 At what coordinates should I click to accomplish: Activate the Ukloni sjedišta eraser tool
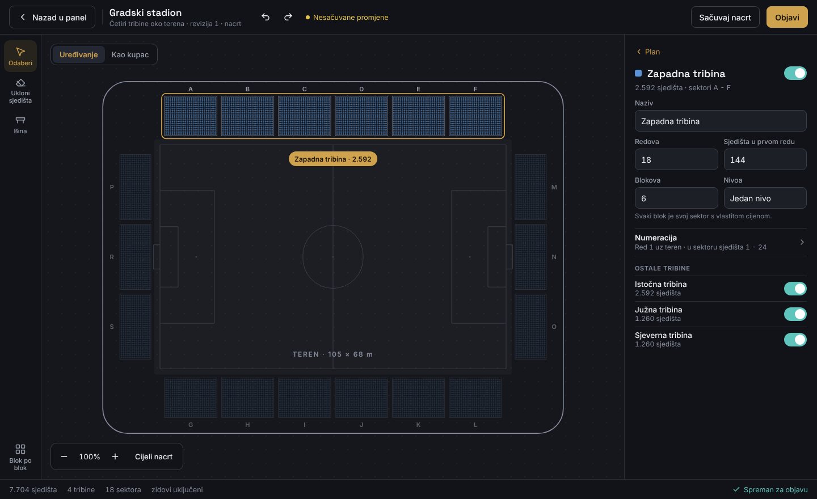click(20, 91)
